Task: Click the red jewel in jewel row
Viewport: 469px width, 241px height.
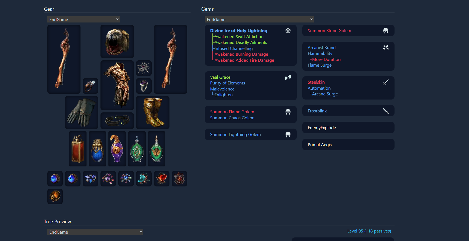Action: point(162,178)
